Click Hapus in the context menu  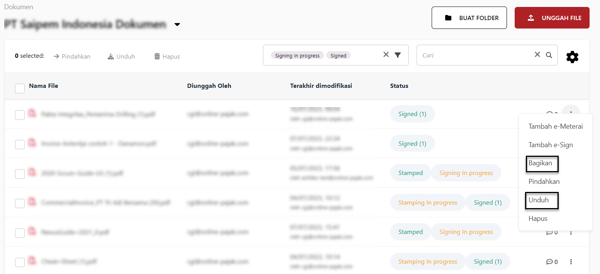pyautogui.click(x=538, y=219)
